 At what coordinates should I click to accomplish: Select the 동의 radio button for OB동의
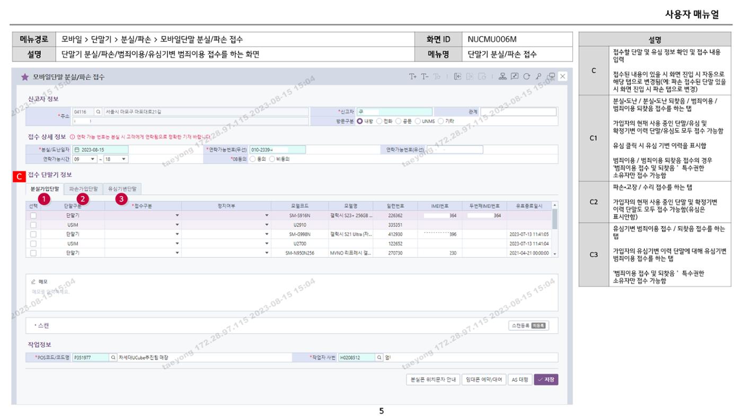(252, 159)
